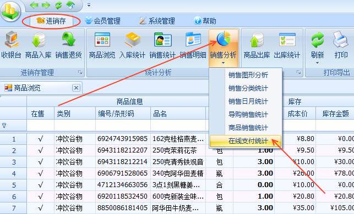Select product cell 250克茉莉花茶
The height and width of the screenshot is (214, 354).
(x=178, y=150)
